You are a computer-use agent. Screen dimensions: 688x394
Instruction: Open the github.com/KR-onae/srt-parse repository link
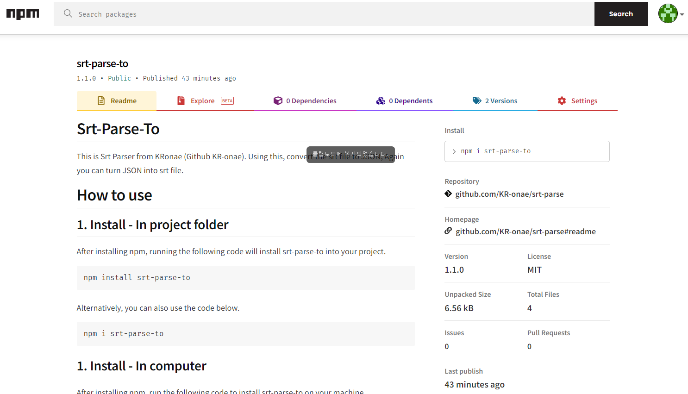pos(509,194)
